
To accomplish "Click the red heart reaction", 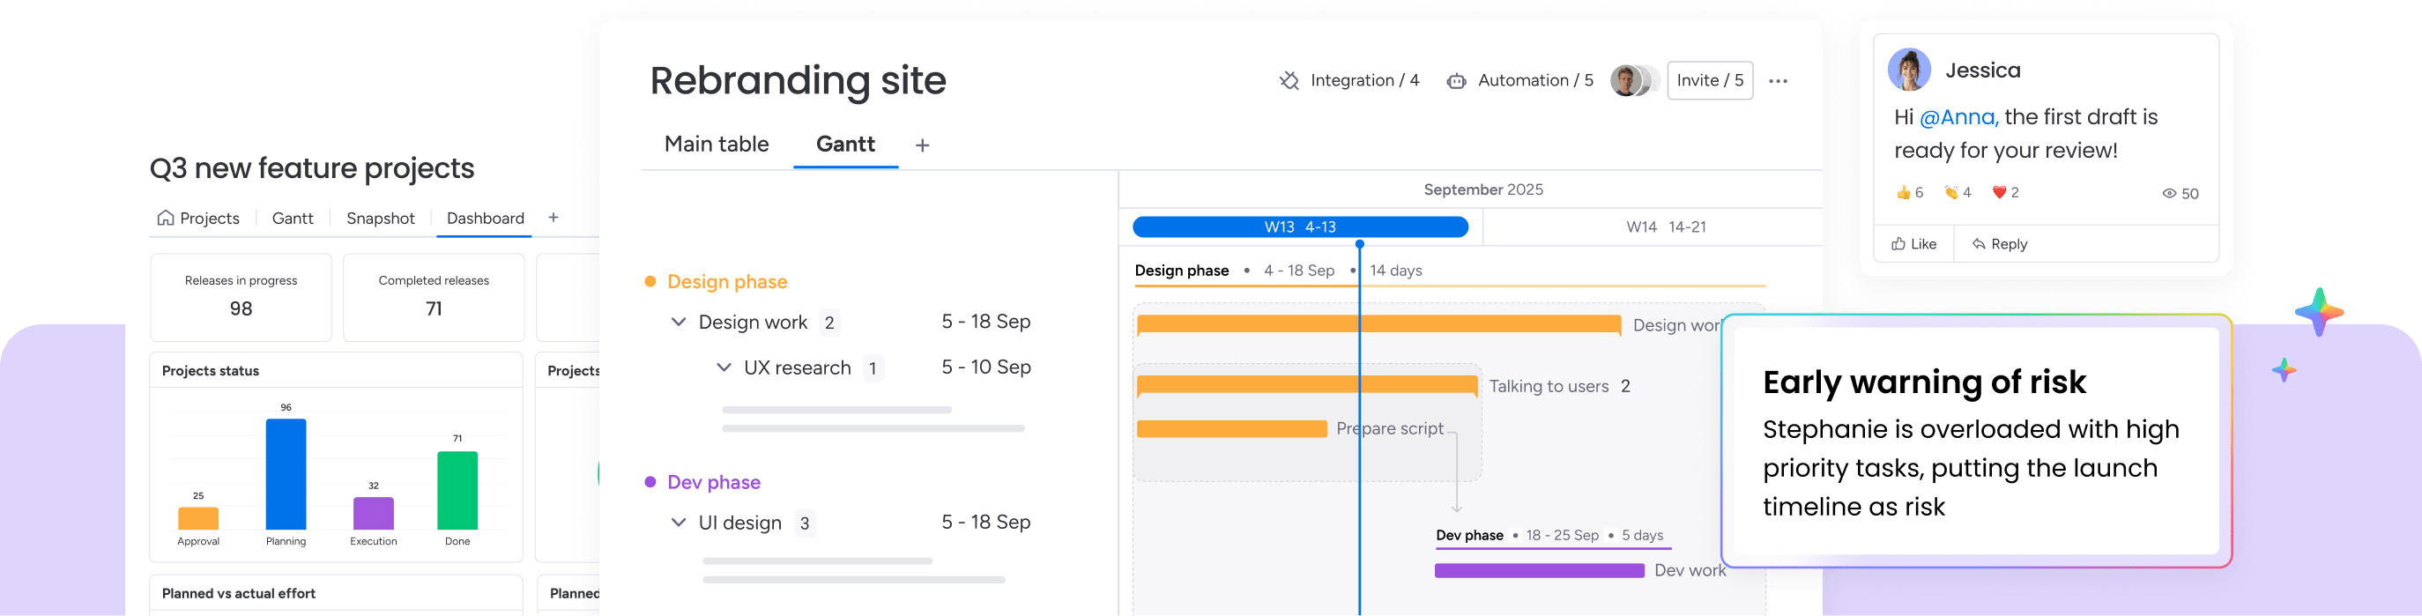I will pos(2000,193).
